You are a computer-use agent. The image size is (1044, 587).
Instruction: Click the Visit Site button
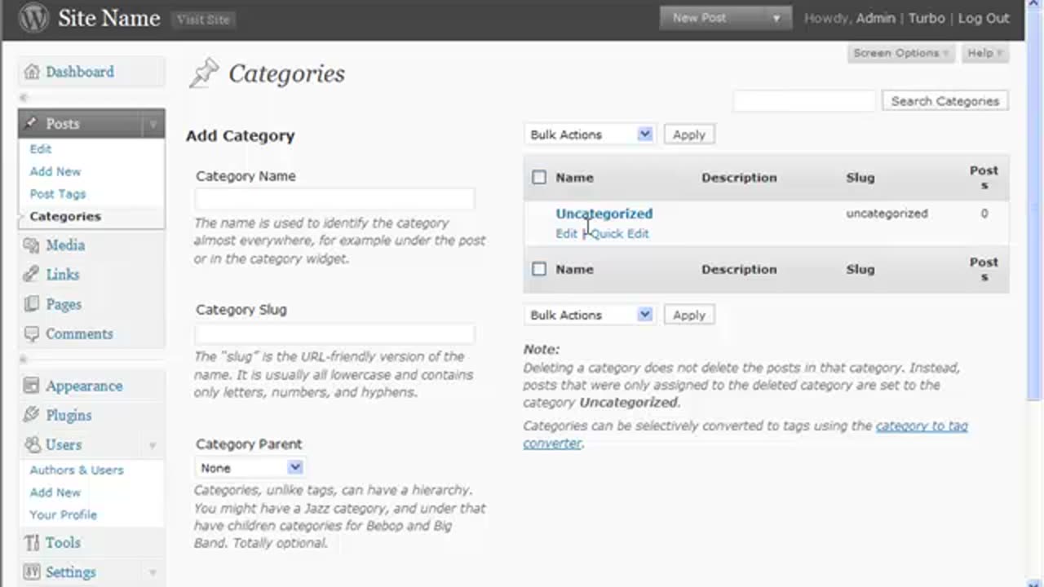point(203,20)
